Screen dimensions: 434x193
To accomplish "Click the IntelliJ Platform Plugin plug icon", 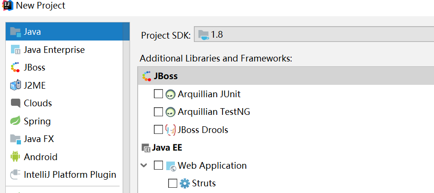I will (x=16, y=174).
